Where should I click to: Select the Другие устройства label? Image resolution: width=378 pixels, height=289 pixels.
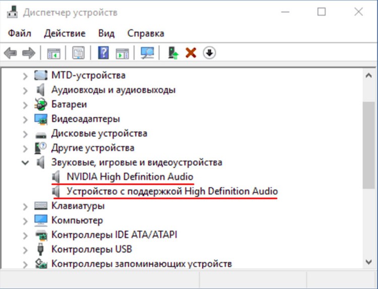(x=93, y=148)
